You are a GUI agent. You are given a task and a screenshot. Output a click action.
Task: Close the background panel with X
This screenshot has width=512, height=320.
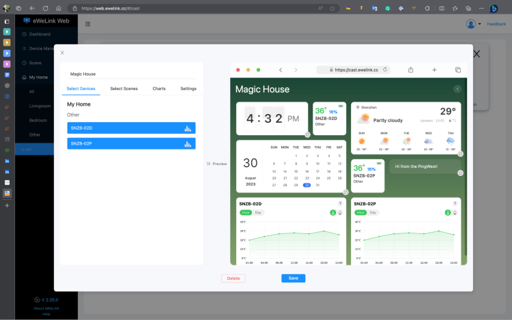(477, 54)
